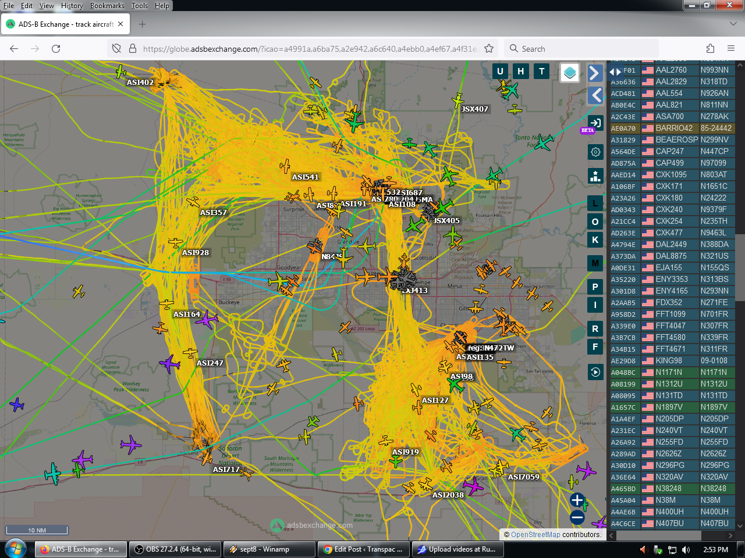The height and width of the screenshot is (558, 745).
Task: Open the Help menu
Action: pyautogui.click(x=162, y=6)
